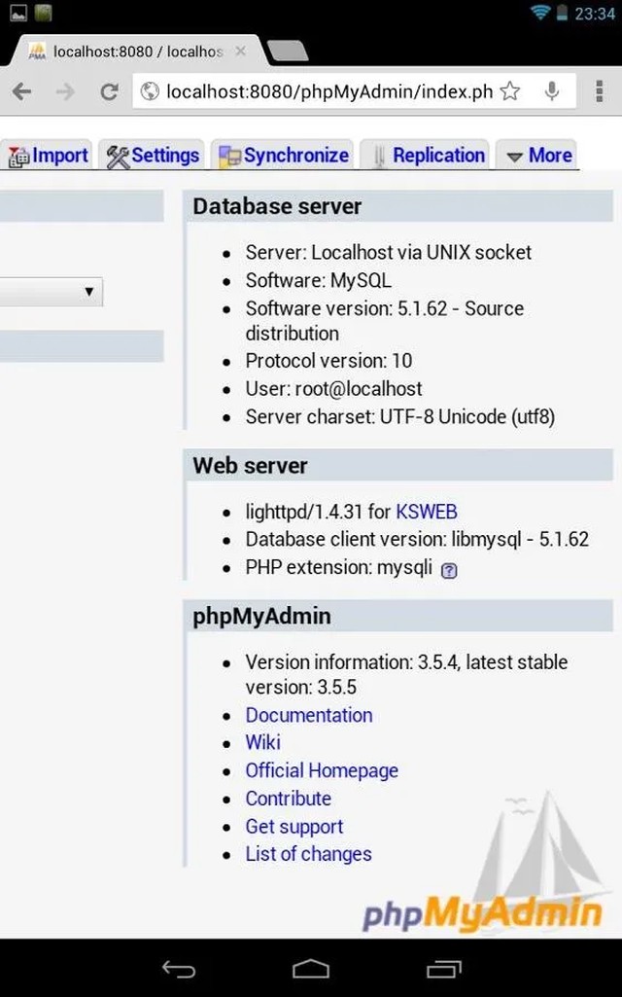This screenshot has height=997, width=622.
Task: Close the localhost:8080 browser tab
Action: tap(240, 52)
